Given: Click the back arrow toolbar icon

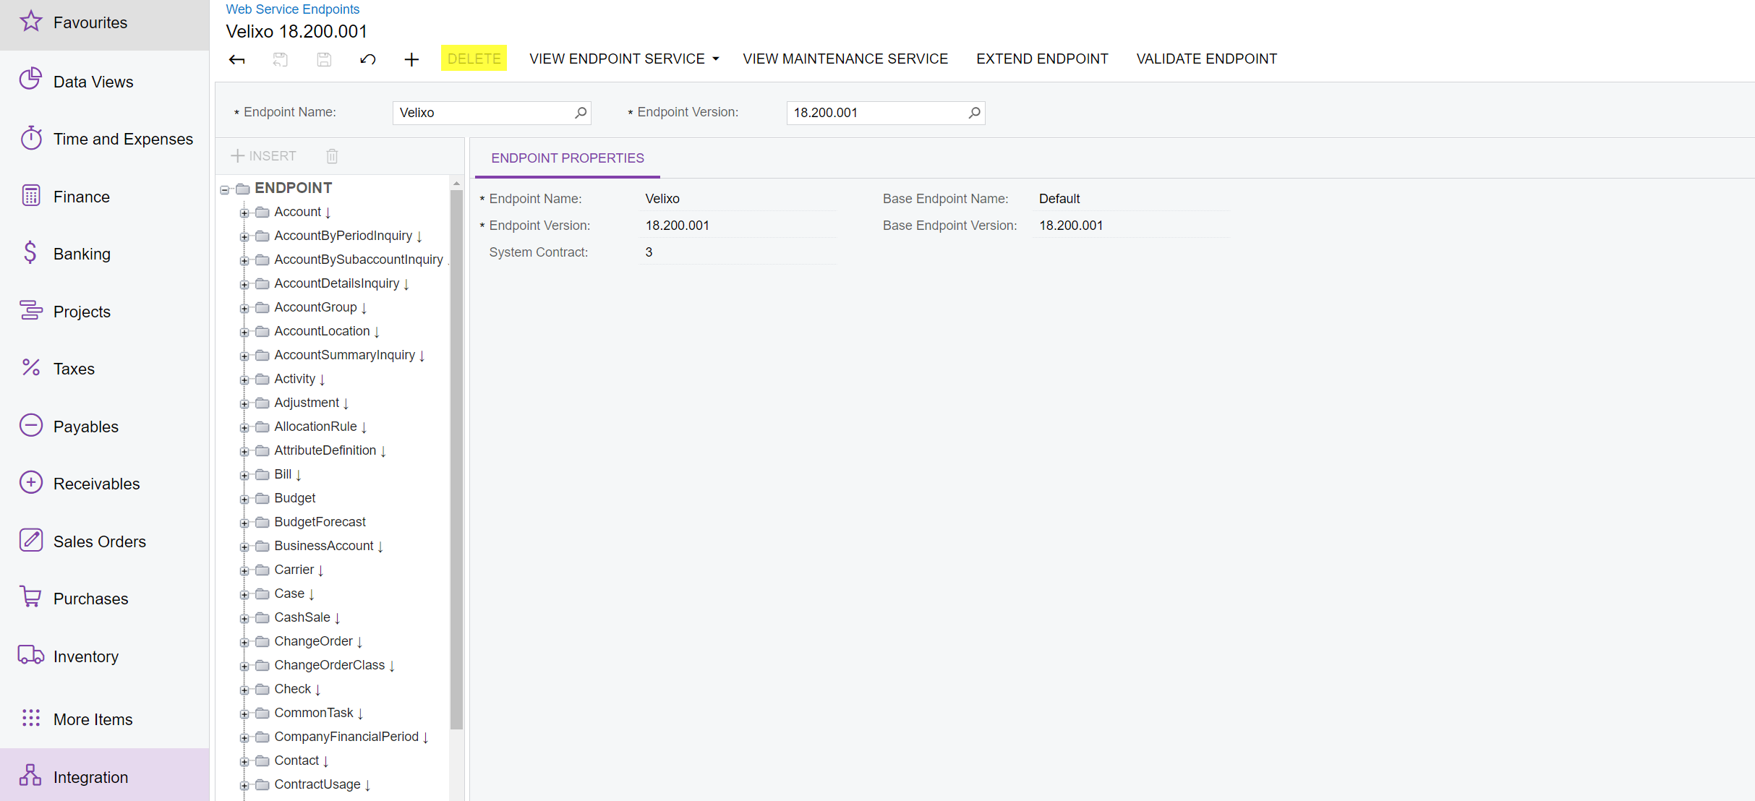Looking at the screenshot, I should (x=236, y=59).
